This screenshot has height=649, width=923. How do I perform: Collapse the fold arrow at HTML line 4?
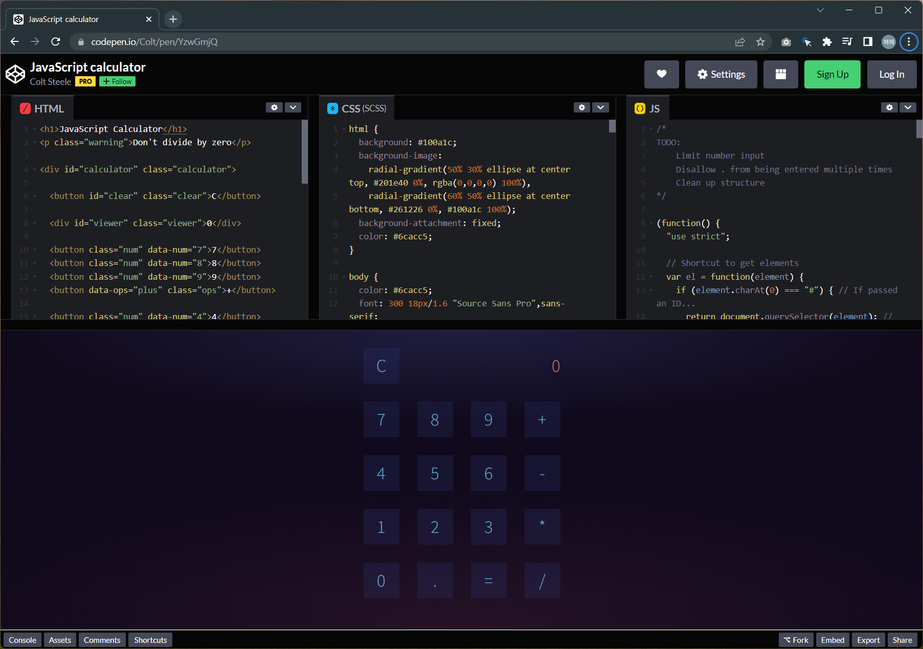pos(34,169)
